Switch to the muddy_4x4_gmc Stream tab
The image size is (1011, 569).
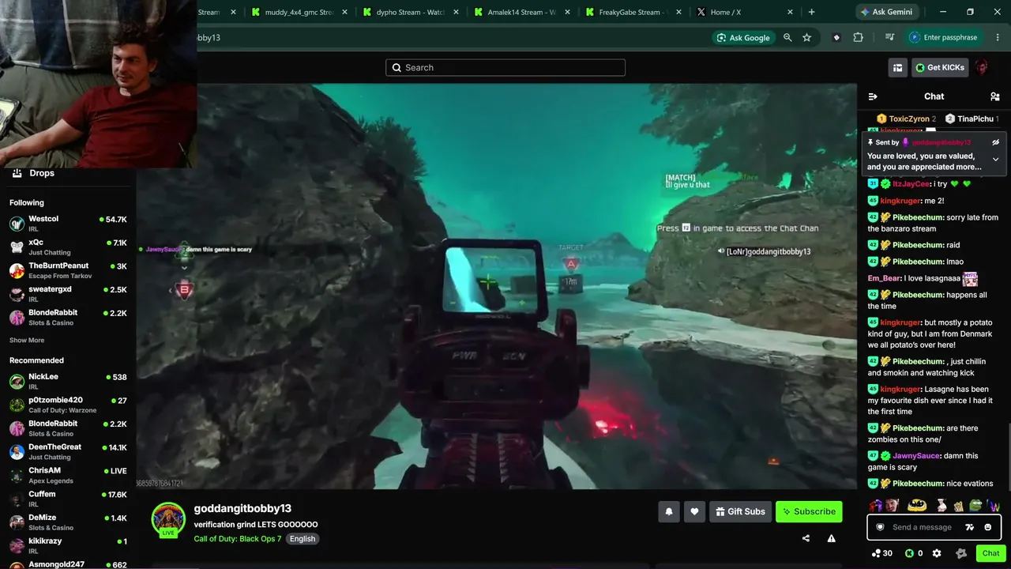pos(299,12)
